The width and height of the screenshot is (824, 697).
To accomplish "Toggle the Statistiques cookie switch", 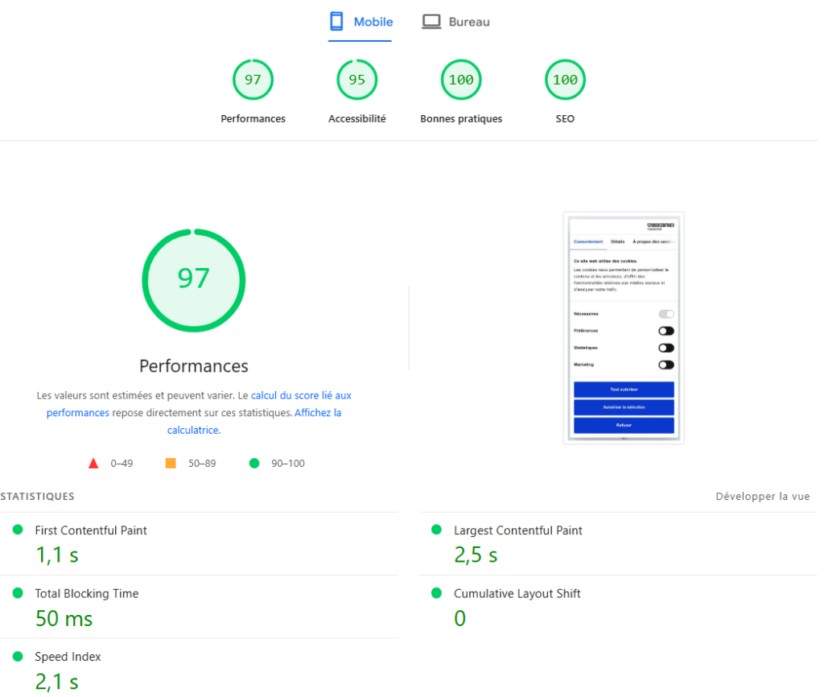I will 665,348.
